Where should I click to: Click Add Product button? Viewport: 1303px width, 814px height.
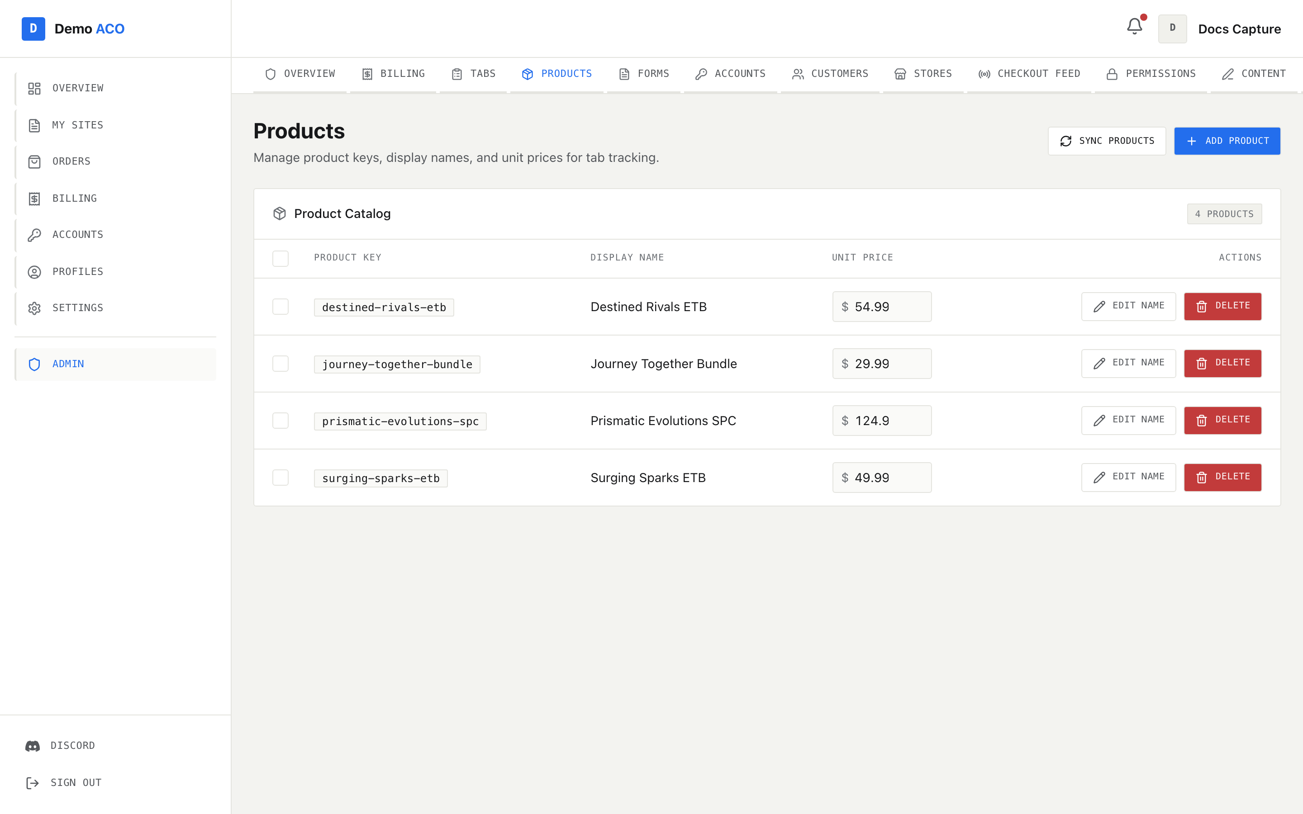coord(1227,141)
